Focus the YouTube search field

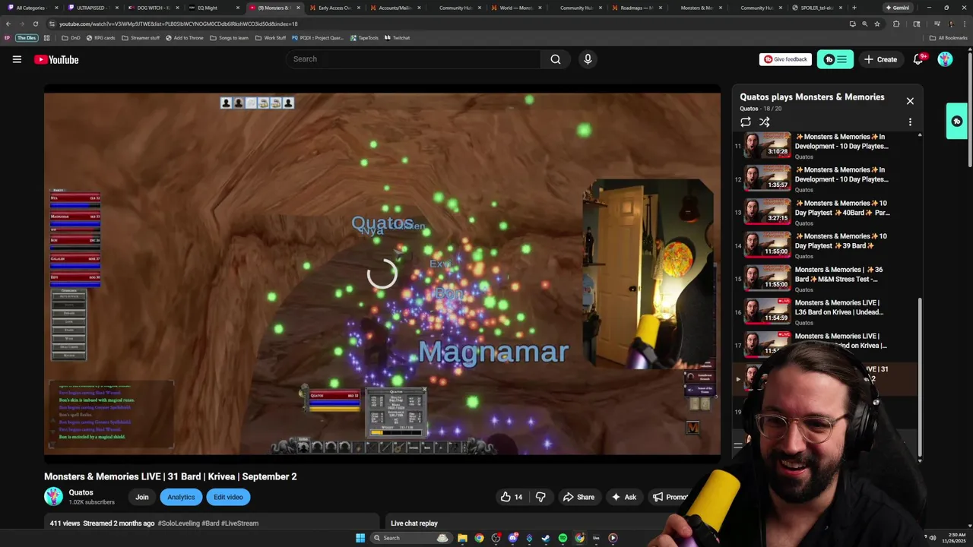413,59
